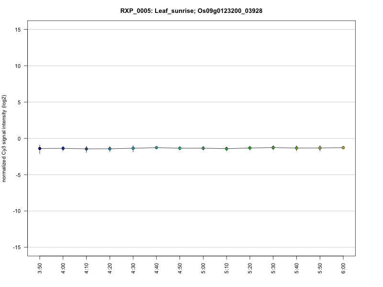Click the data point at 5:50
Screen dimensions: 383x287
pyautogui.click(x=320, y=148)
